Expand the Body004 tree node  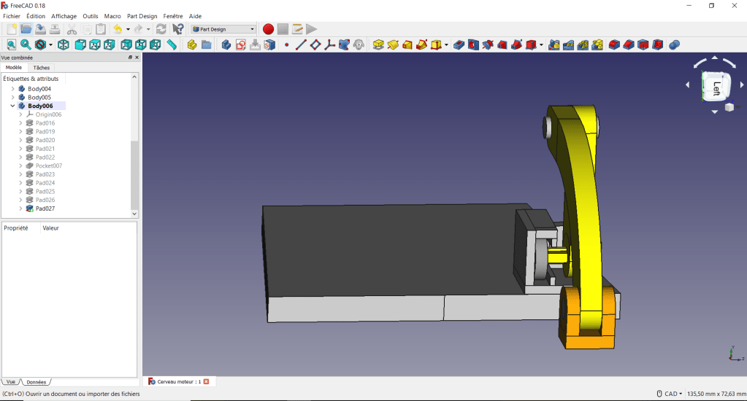pos(12,89)
